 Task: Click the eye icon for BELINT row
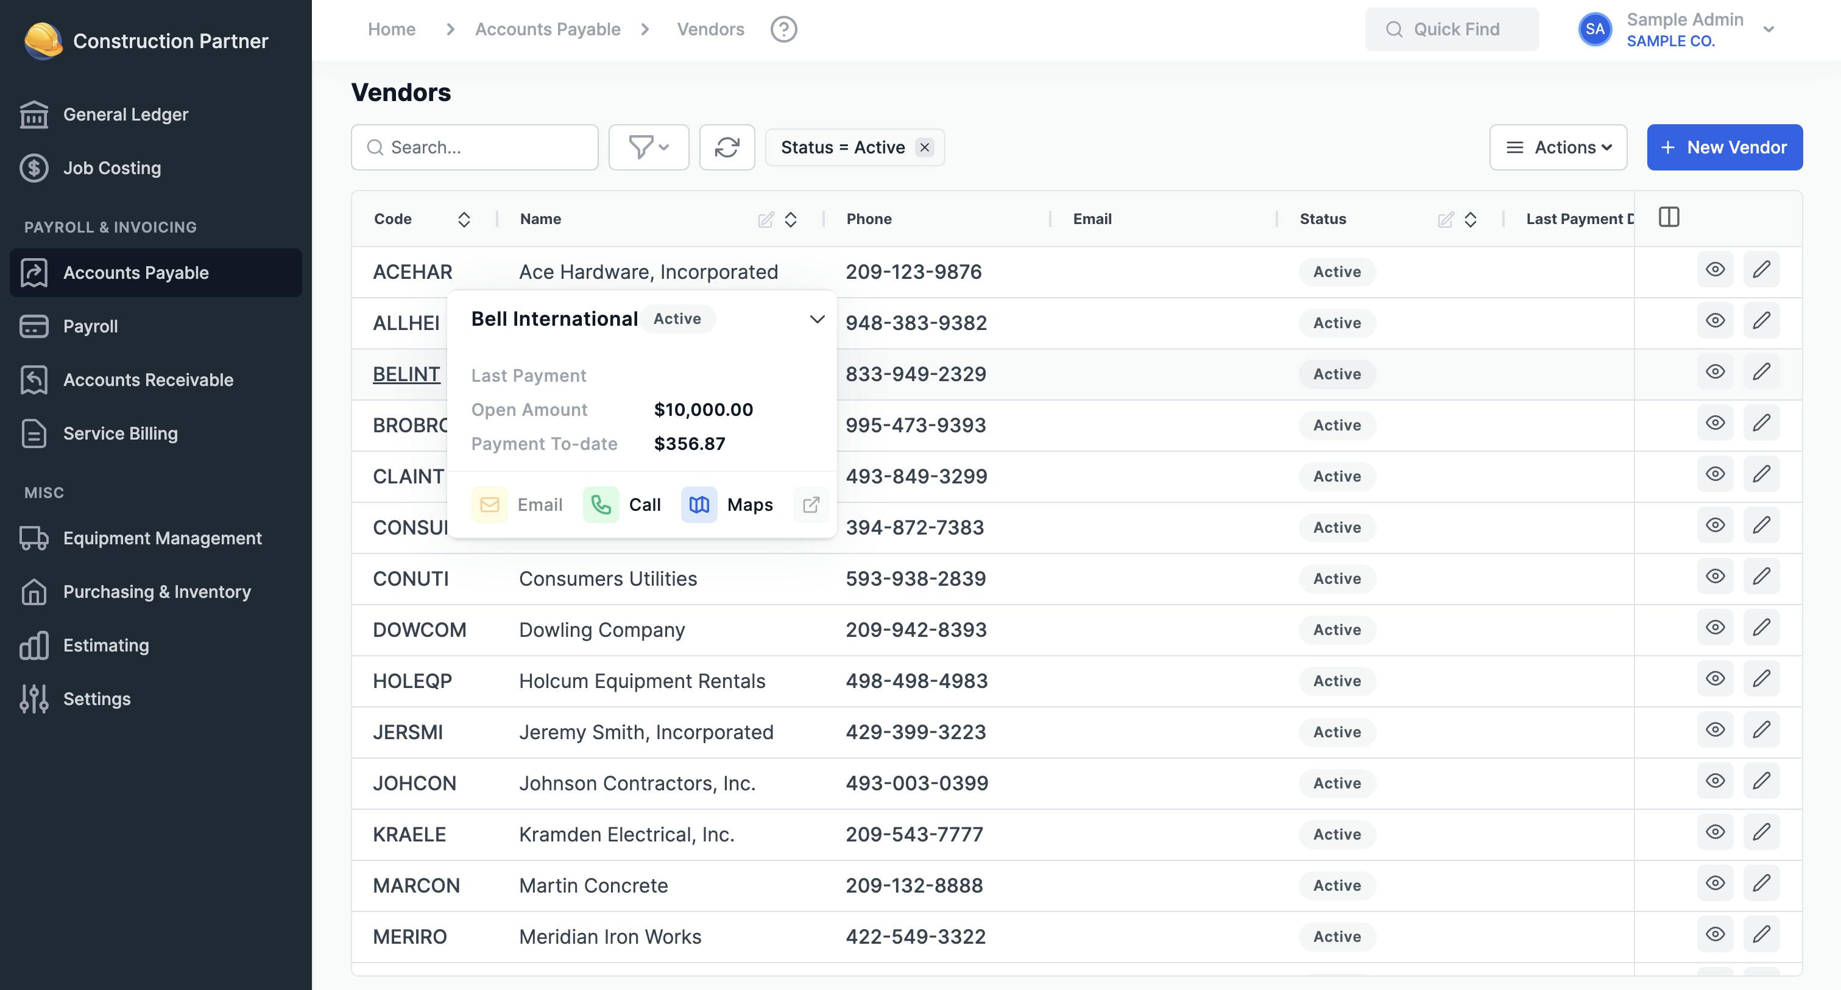pyautogui.click(x=1716, y=371)
